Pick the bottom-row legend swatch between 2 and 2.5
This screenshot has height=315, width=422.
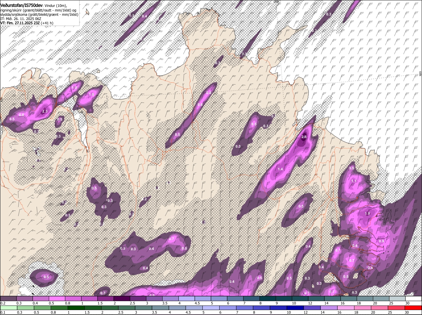click(110, 308)
